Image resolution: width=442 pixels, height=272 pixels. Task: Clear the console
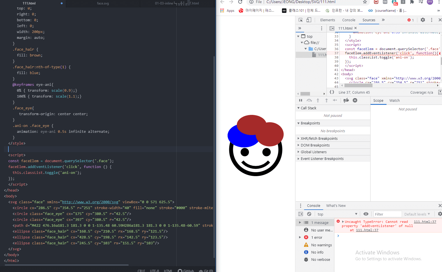(x=309, y=214)
